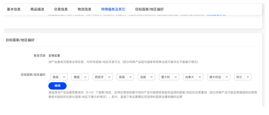
Task: Remove the 意大利 country tag
Action: (176, 77)
